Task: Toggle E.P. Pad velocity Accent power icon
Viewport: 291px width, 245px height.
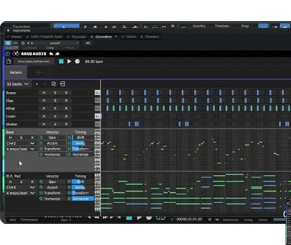Action: pos(41,187)
